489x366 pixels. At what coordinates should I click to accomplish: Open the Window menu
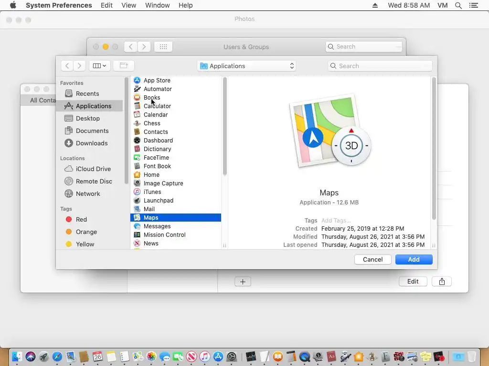pyautogui.click(x=157, y=5)
